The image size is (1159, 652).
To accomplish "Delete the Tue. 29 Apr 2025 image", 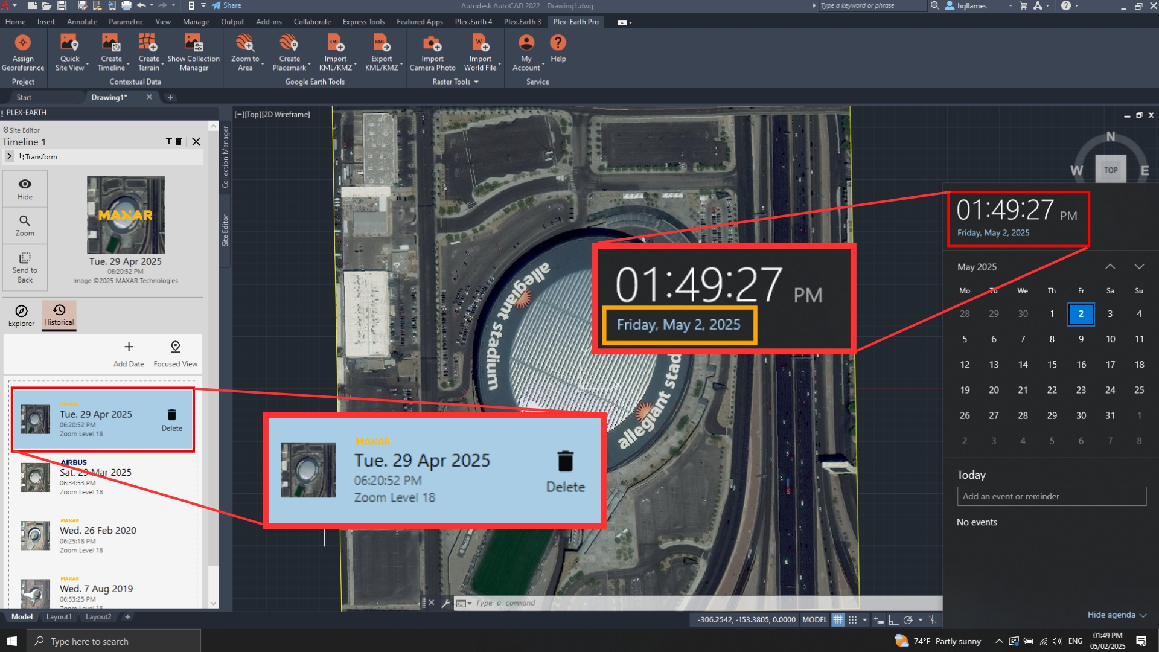I will coord(172,420).
